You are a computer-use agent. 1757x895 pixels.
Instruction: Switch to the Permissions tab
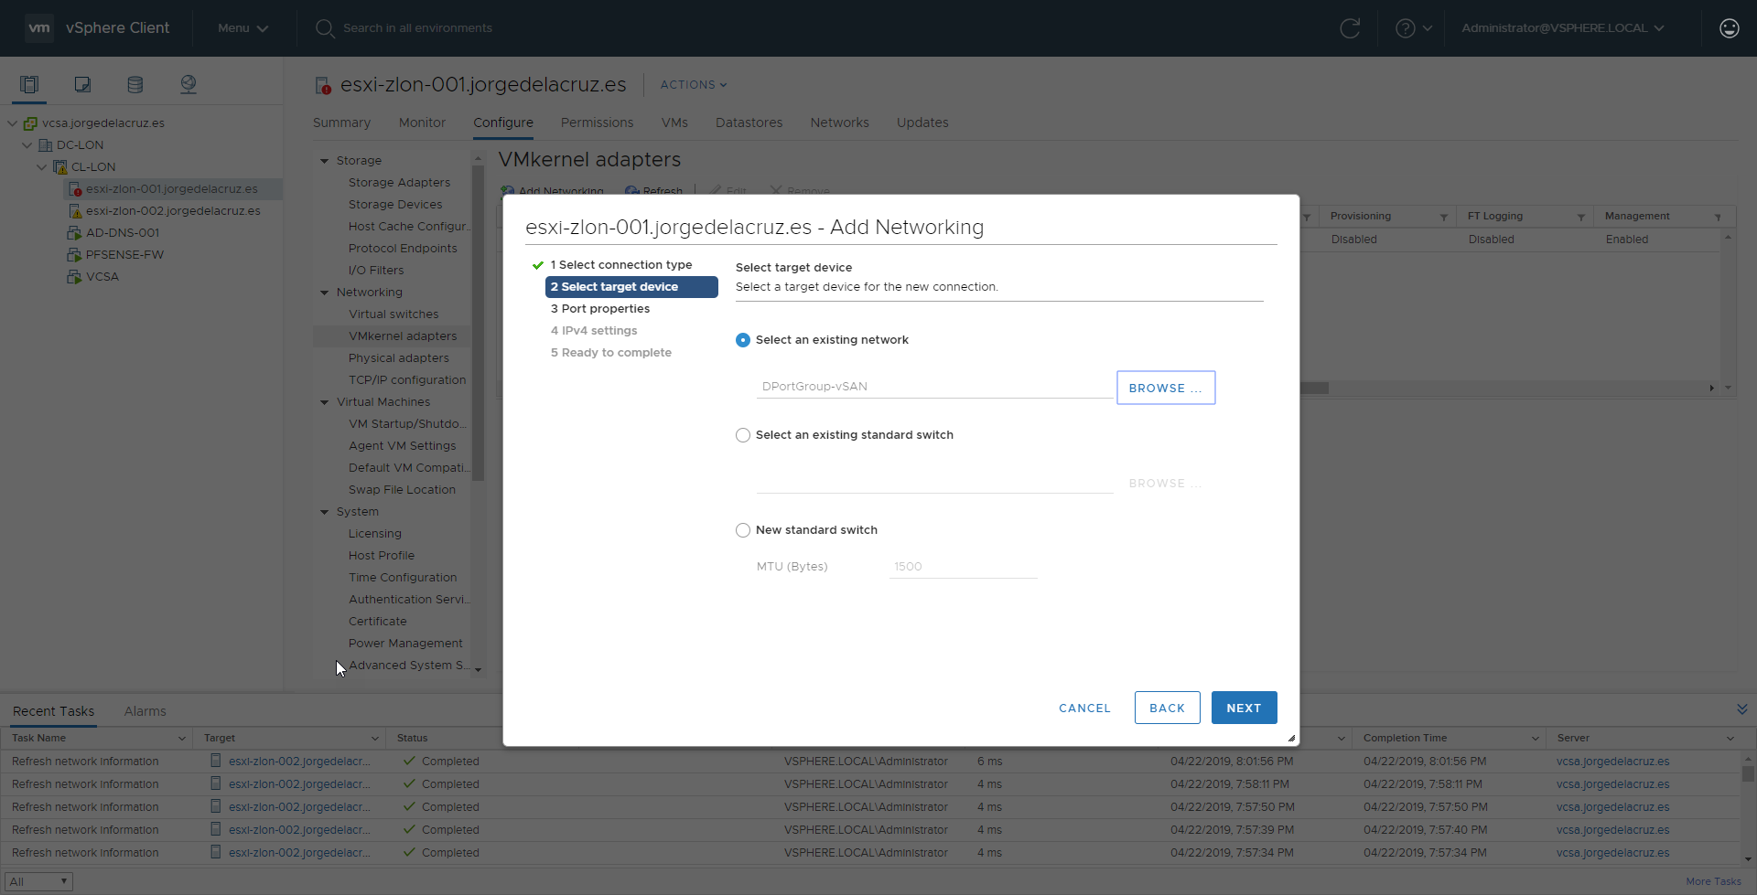(x=597, y=123)
